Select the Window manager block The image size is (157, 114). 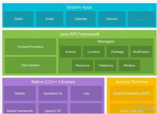click(x=129, y=66)
